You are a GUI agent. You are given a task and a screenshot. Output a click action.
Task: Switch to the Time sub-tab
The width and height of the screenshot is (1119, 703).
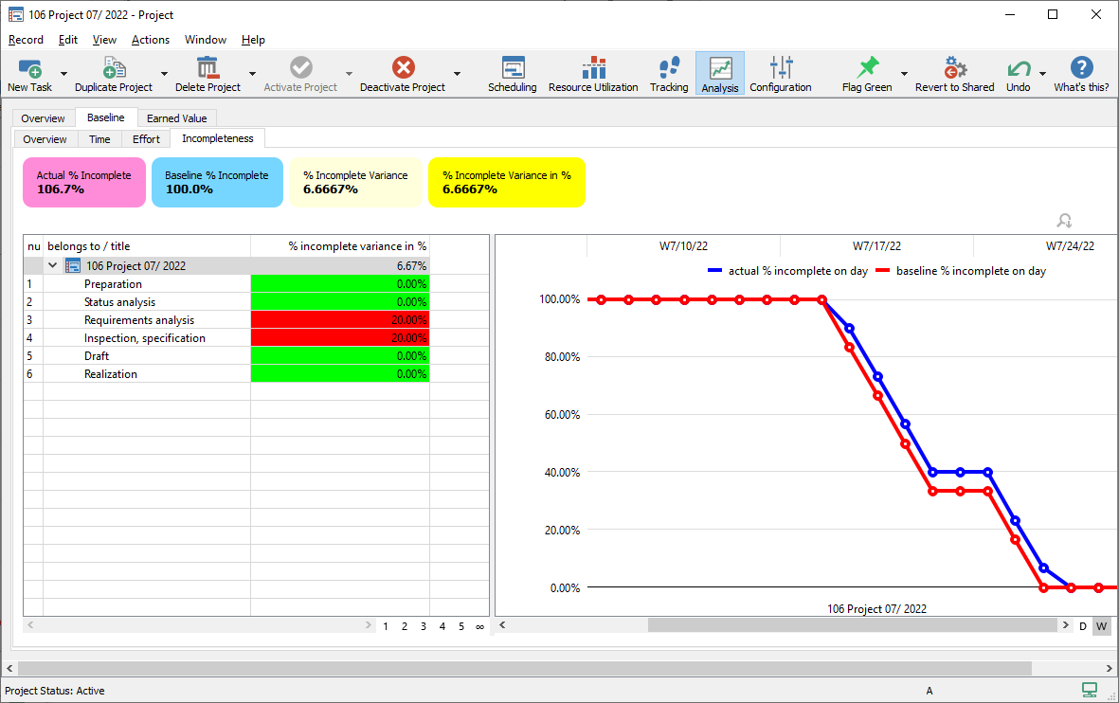point(99,139)
